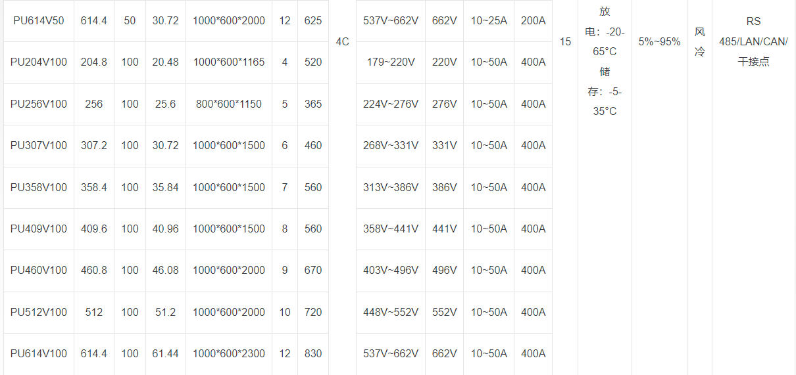Click the 风冷 cooling method cell
Screen dimensions: 796x375
tap(699, 42)
